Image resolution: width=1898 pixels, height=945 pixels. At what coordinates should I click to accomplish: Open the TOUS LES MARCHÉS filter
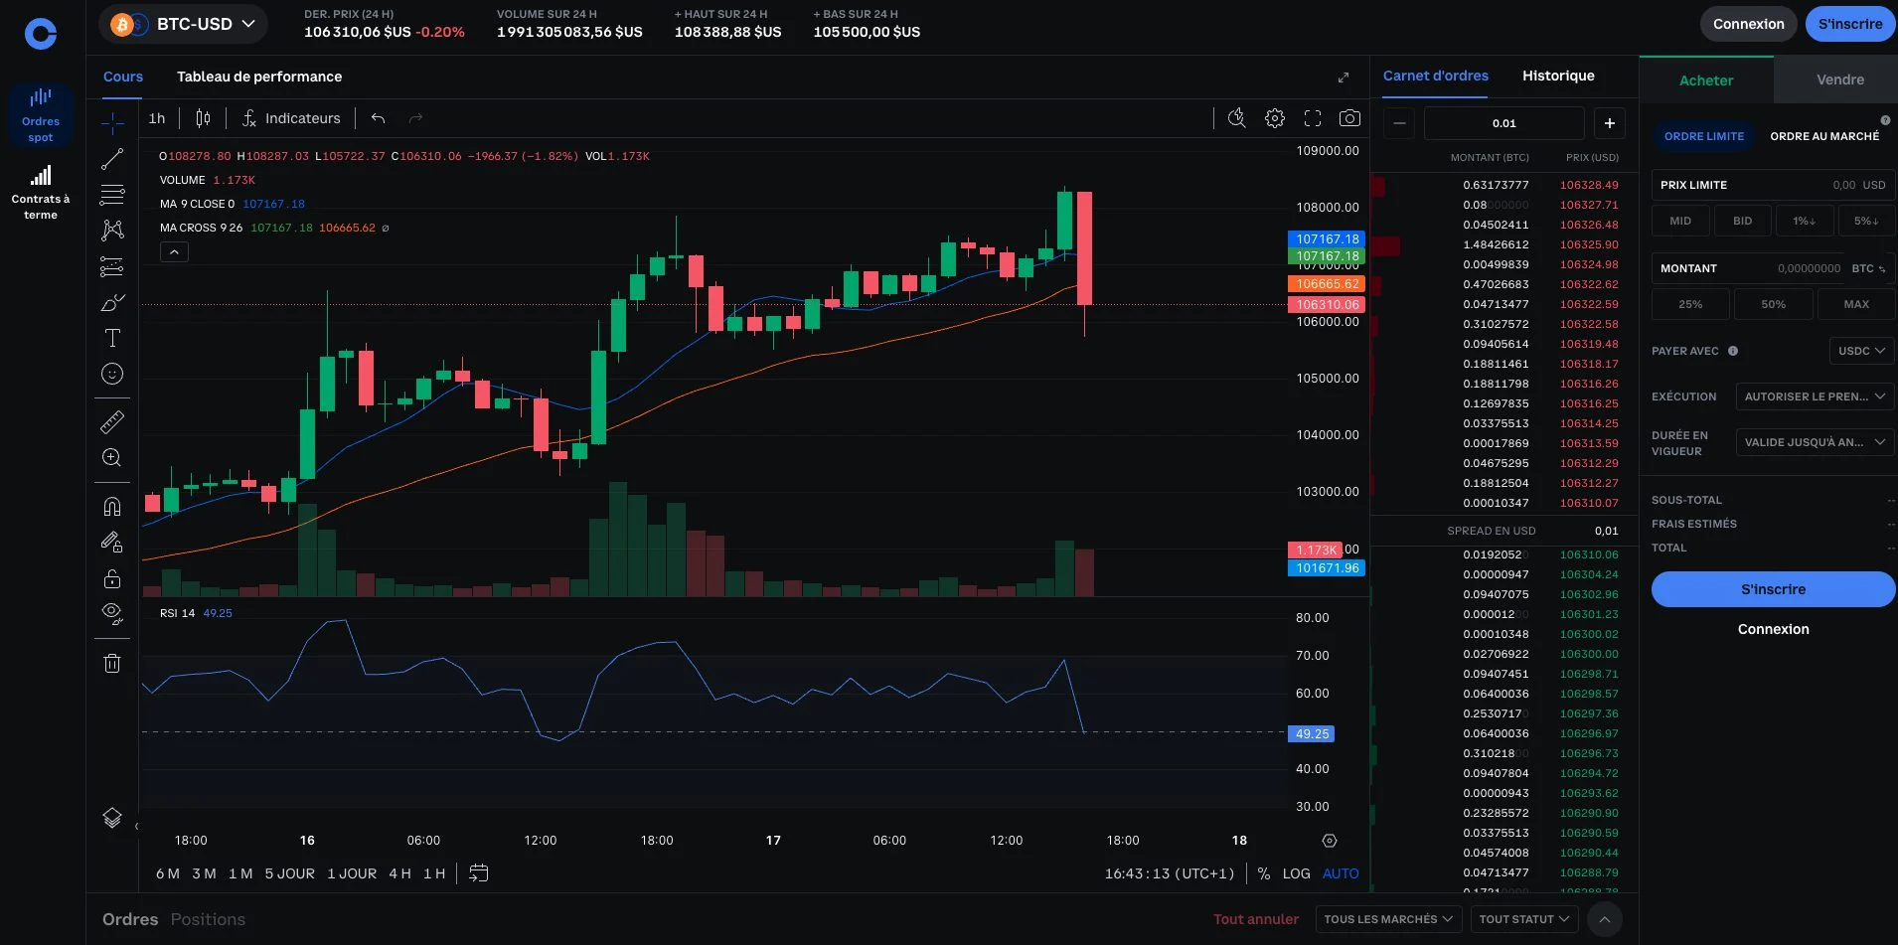point(1388,919)
